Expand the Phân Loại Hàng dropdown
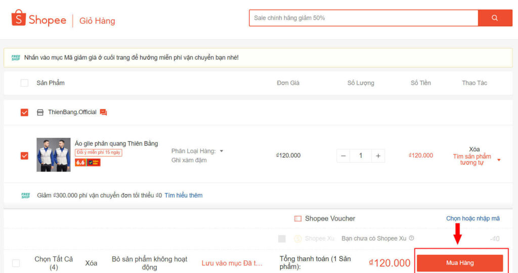518x273 pixels. point(222,151)
